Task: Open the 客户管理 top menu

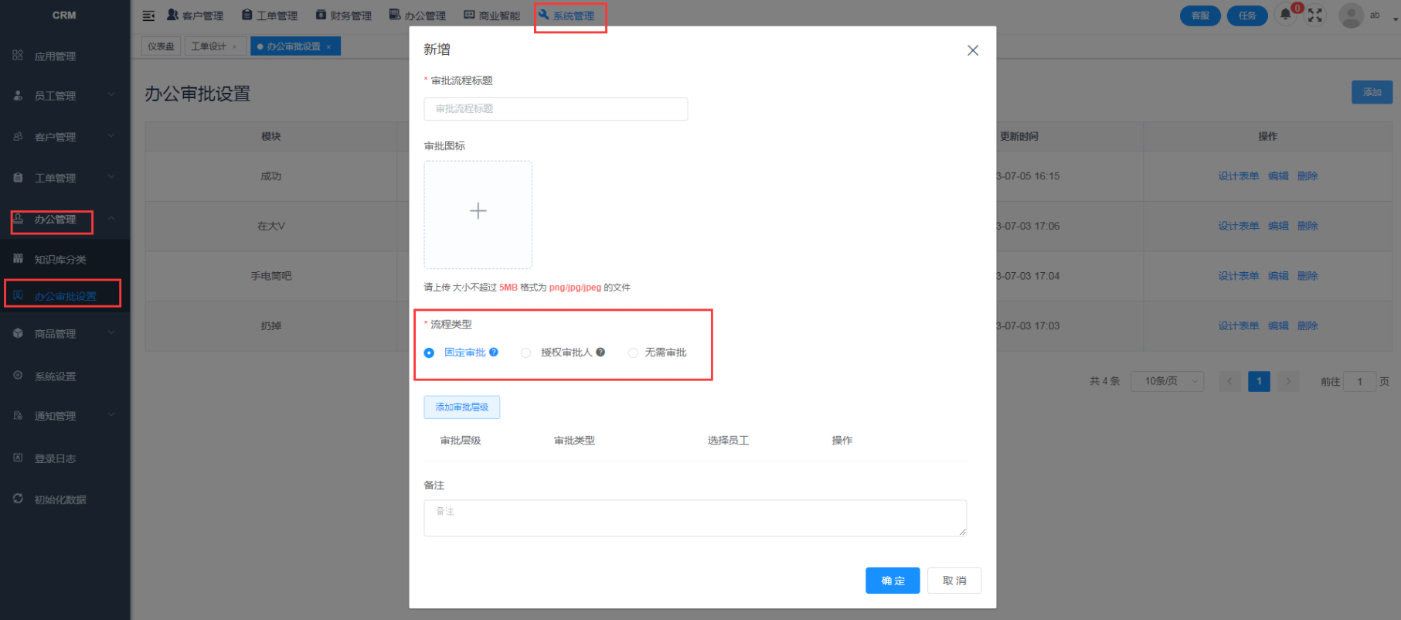Action: click(195, 15)
